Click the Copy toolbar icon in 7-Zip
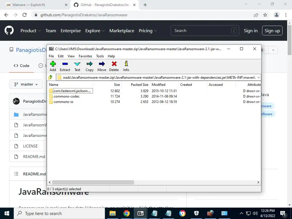292x219 pixels. click(89, 66)
